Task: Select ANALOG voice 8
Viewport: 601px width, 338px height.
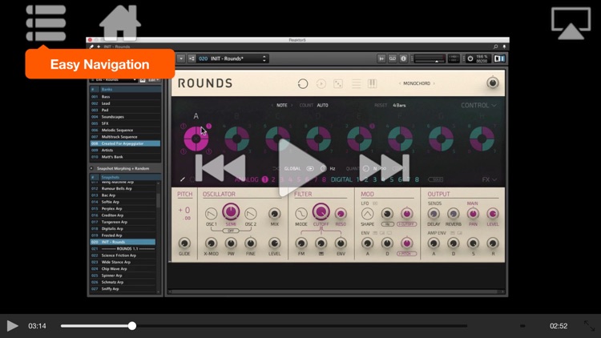Action: [325, 179]
